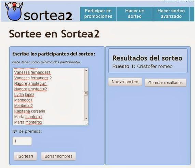Go to the 'Hacer sorteo avanzado' menu item

171,14
